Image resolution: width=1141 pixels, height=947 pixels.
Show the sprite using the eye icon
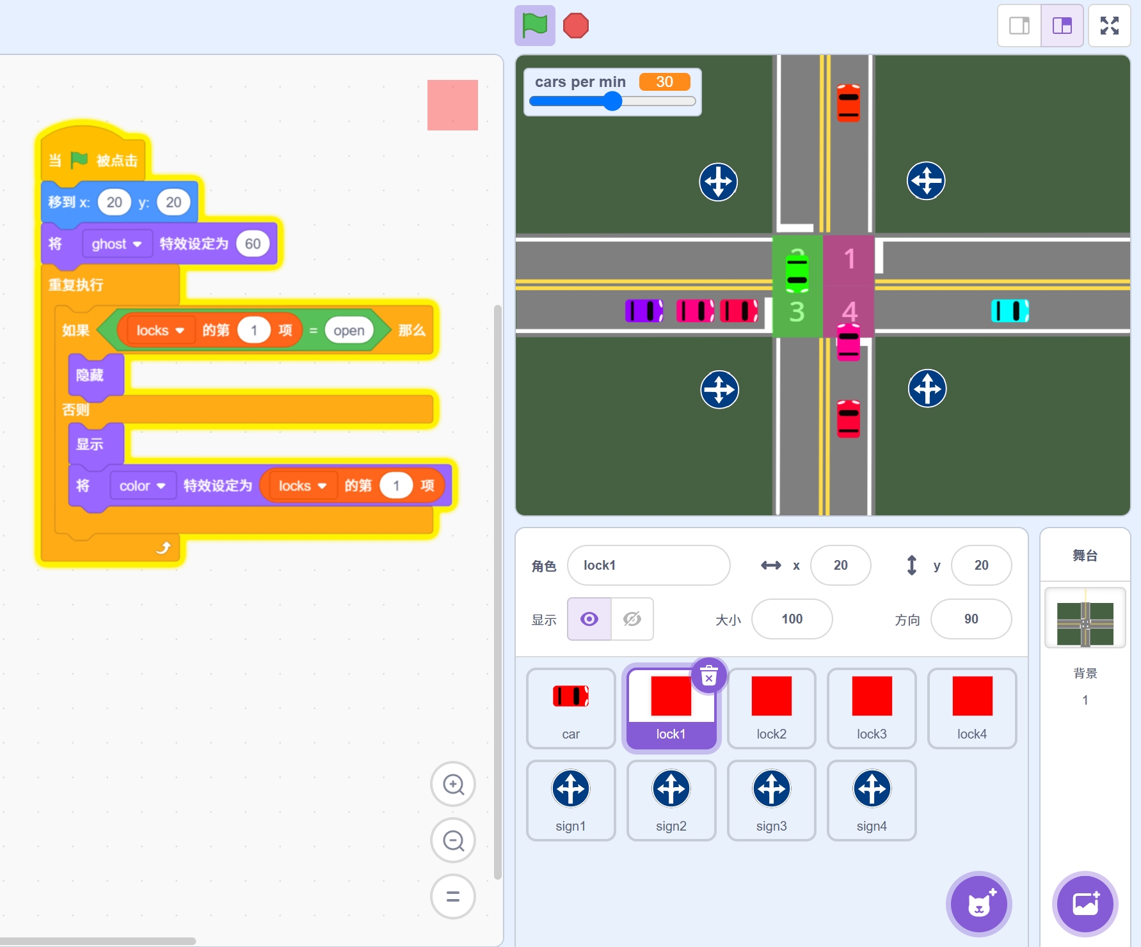pyautogui.click(x=589, y=619)
